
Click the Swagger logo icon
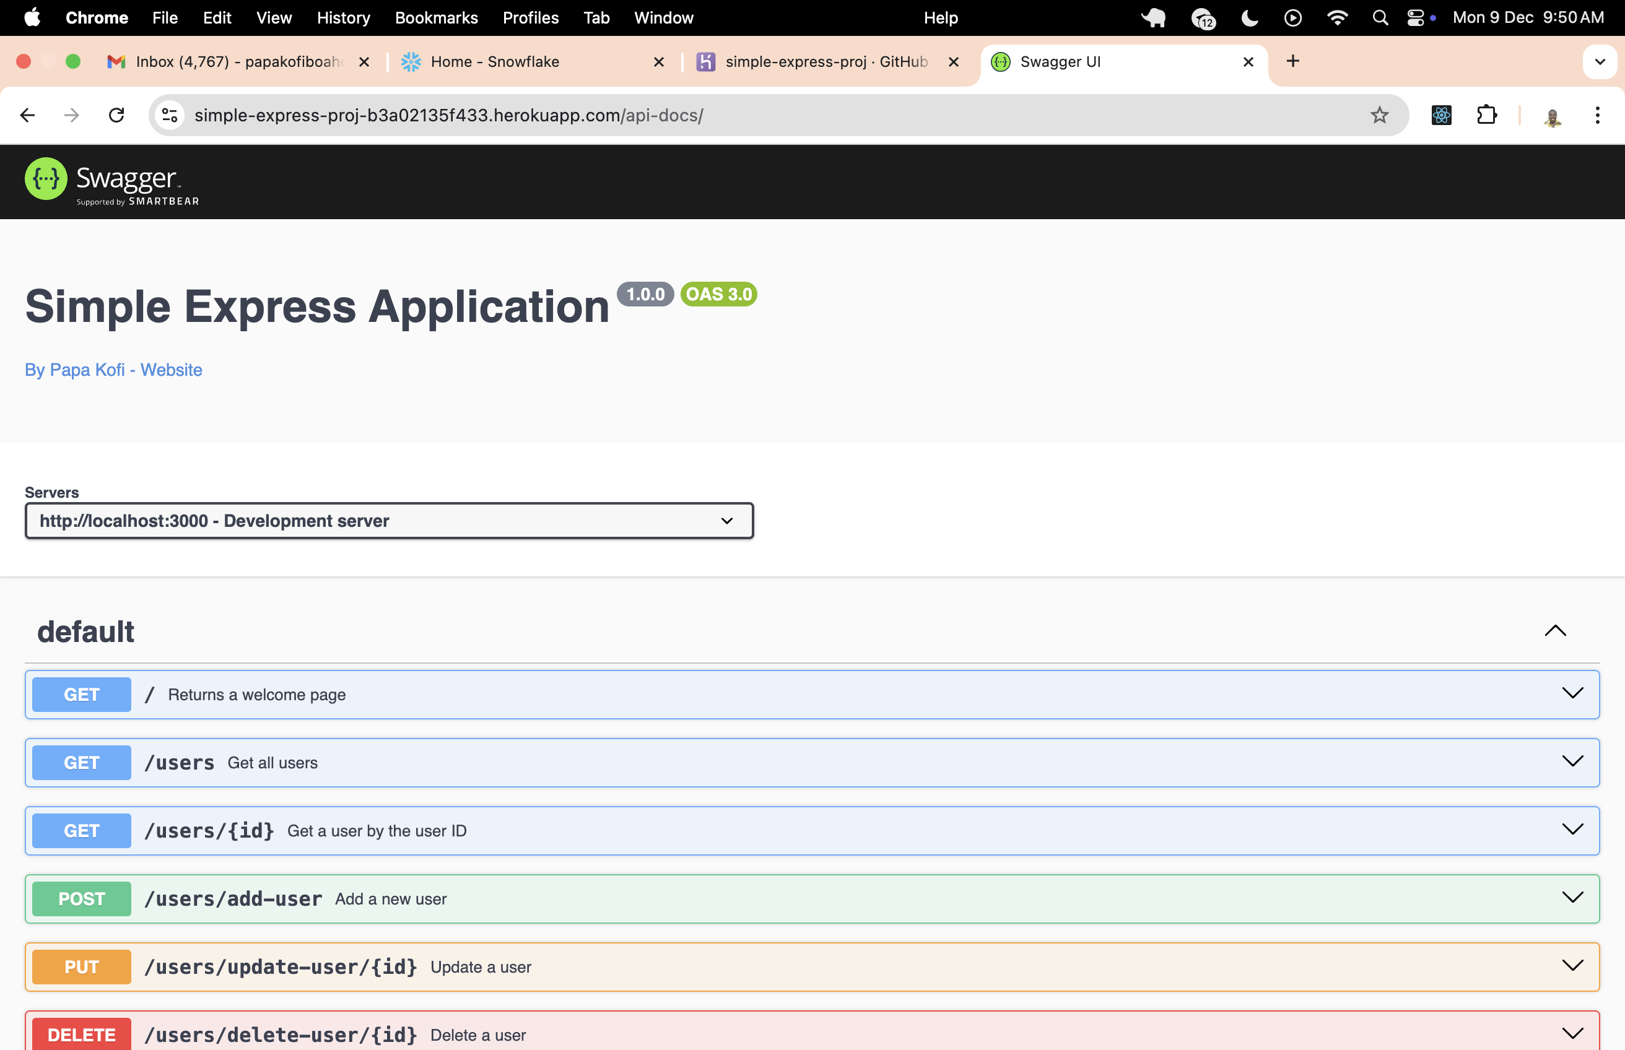(46, 179)
